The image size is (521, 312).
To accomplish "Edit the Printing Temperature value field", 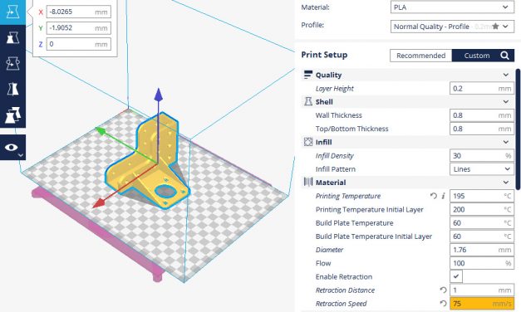I will (x=481, y=196).
